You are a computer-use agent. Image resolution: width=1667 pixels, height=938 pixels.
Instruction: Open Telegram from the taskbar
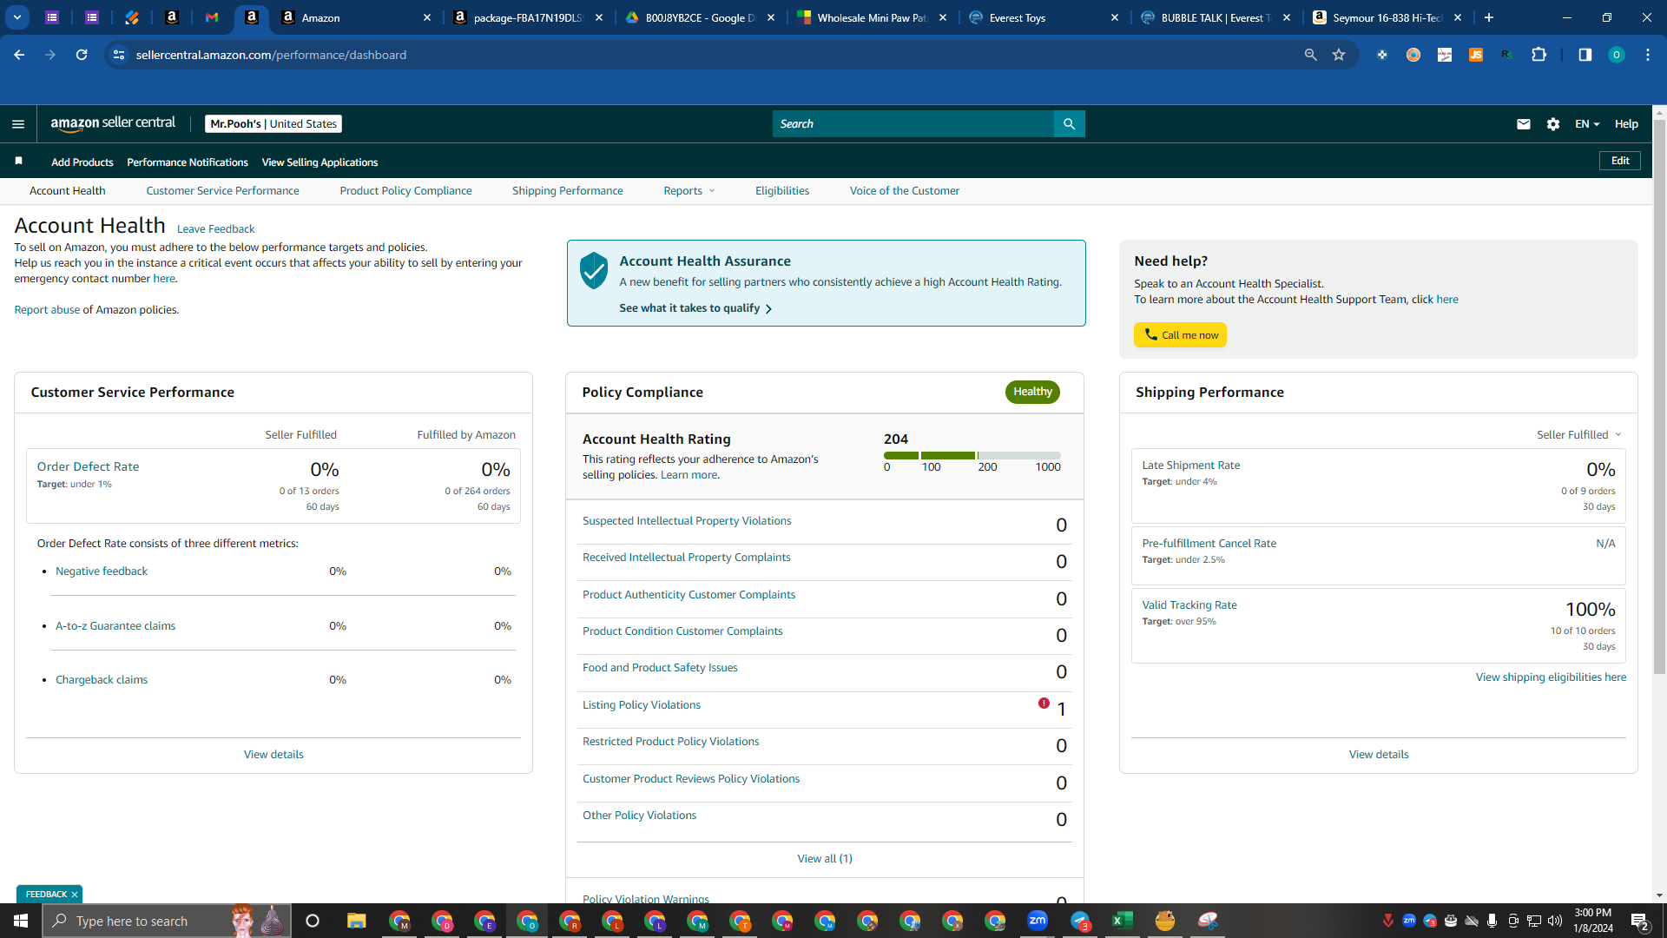point(1080,921)
